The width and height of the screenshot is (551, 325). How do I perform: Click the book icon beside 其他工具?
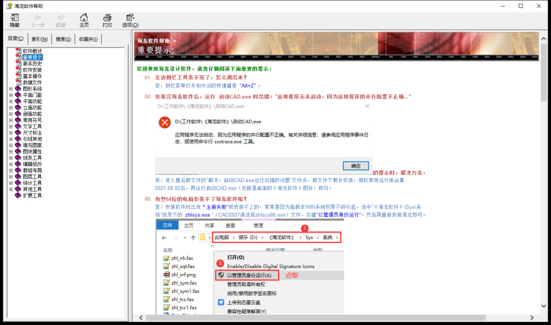tap(18, 189)
